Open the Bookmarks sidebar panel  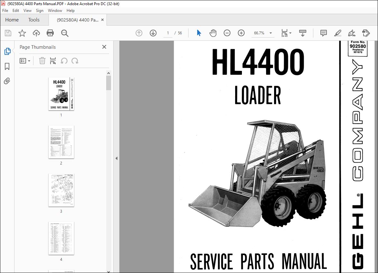(x=7, y=66)
